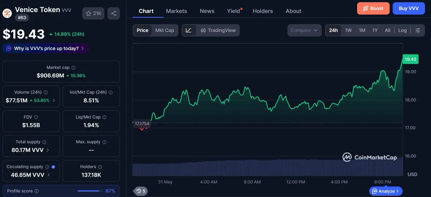Viewport: 431px width, 197px height.
Task: Click the 19.43 current price label
Action: click(411, 59)
